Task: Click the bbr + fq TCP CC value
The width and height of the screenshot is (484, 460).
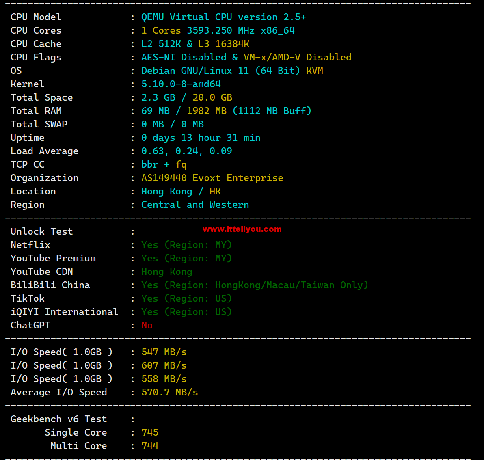Action: 164,164
